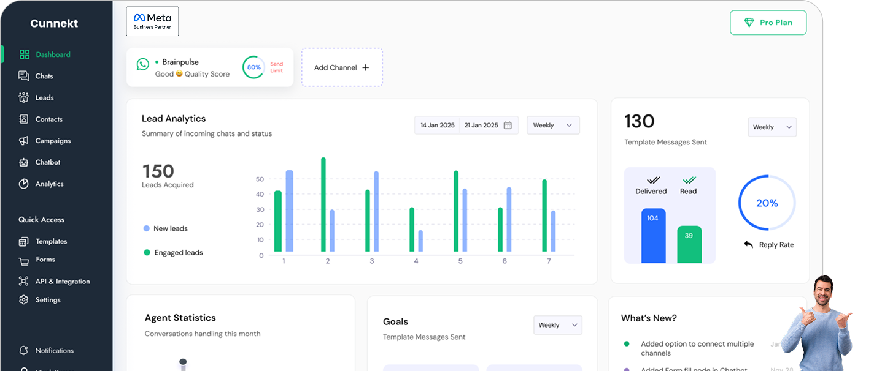Open the Weekly selector on Goals card
The width and height of the screenshot is (874, 371).
(x=557, y=325)
